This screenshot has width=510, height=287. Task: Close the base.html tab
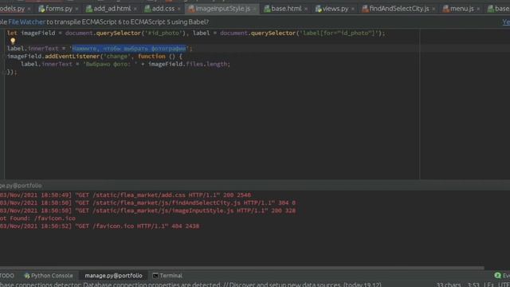306,9
